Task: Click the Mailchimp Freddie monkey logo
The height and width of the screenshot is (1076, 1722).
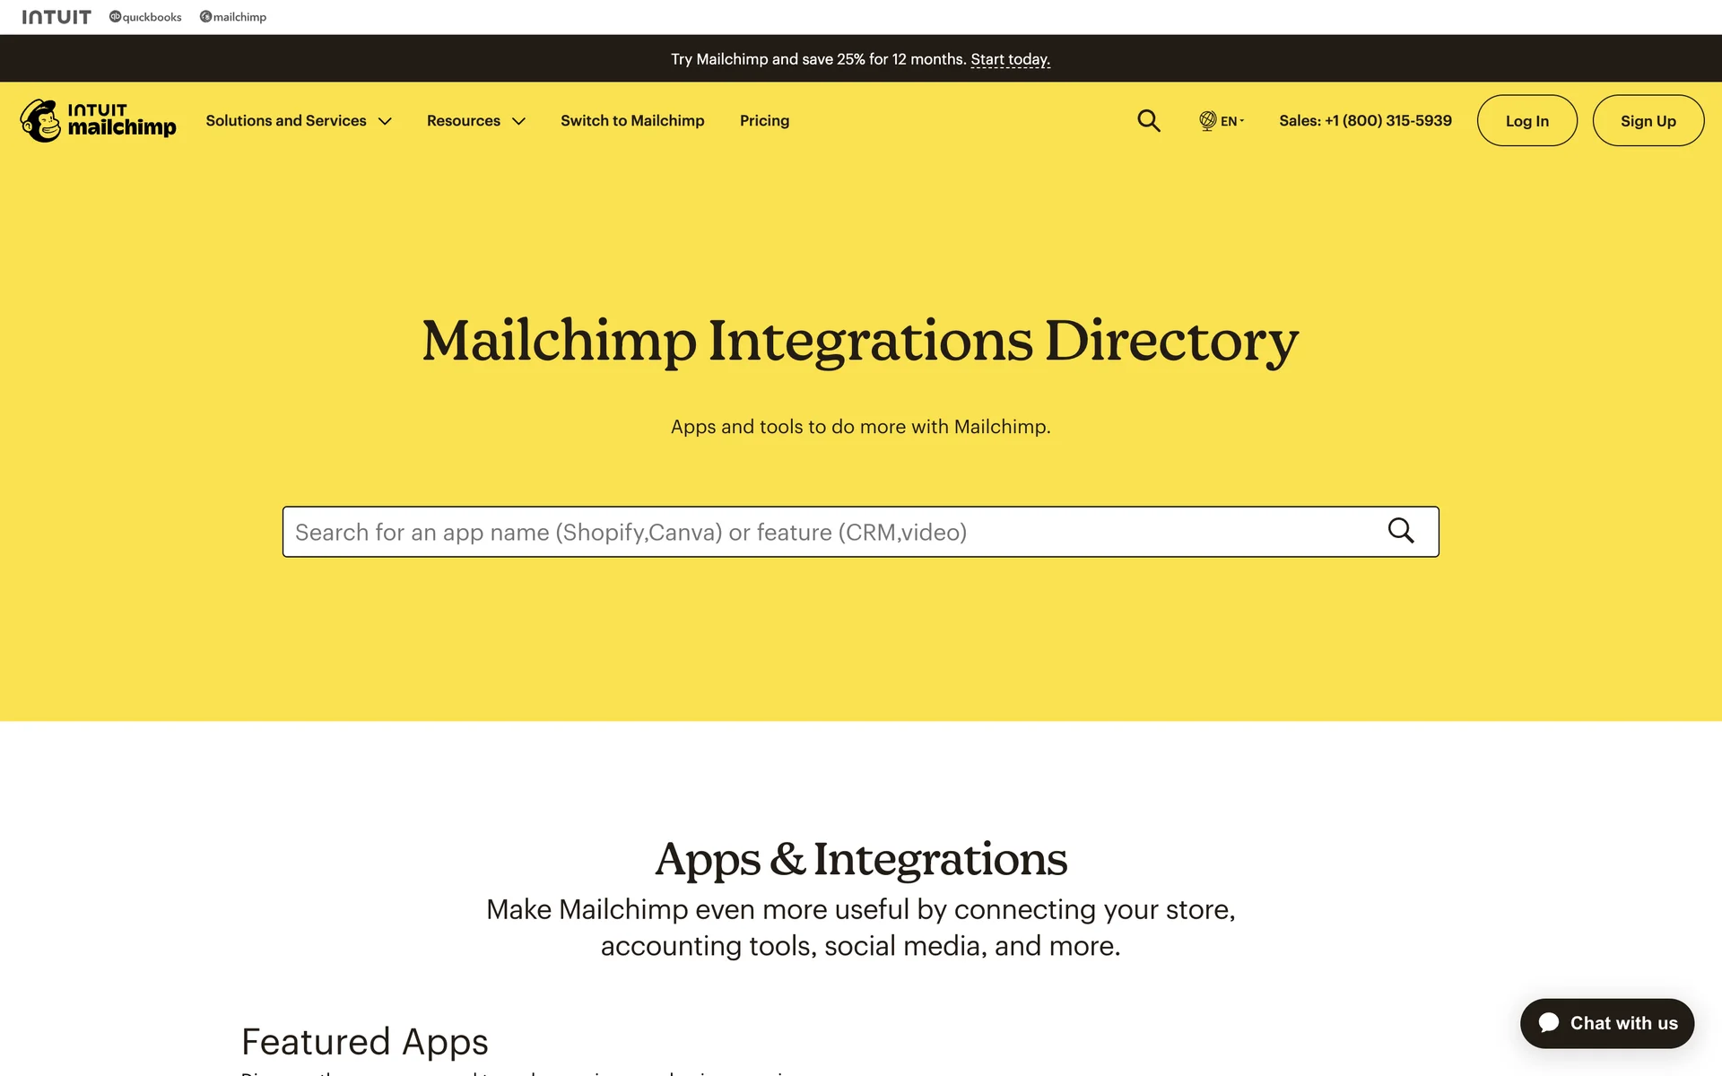Action: tap(40, 121)
